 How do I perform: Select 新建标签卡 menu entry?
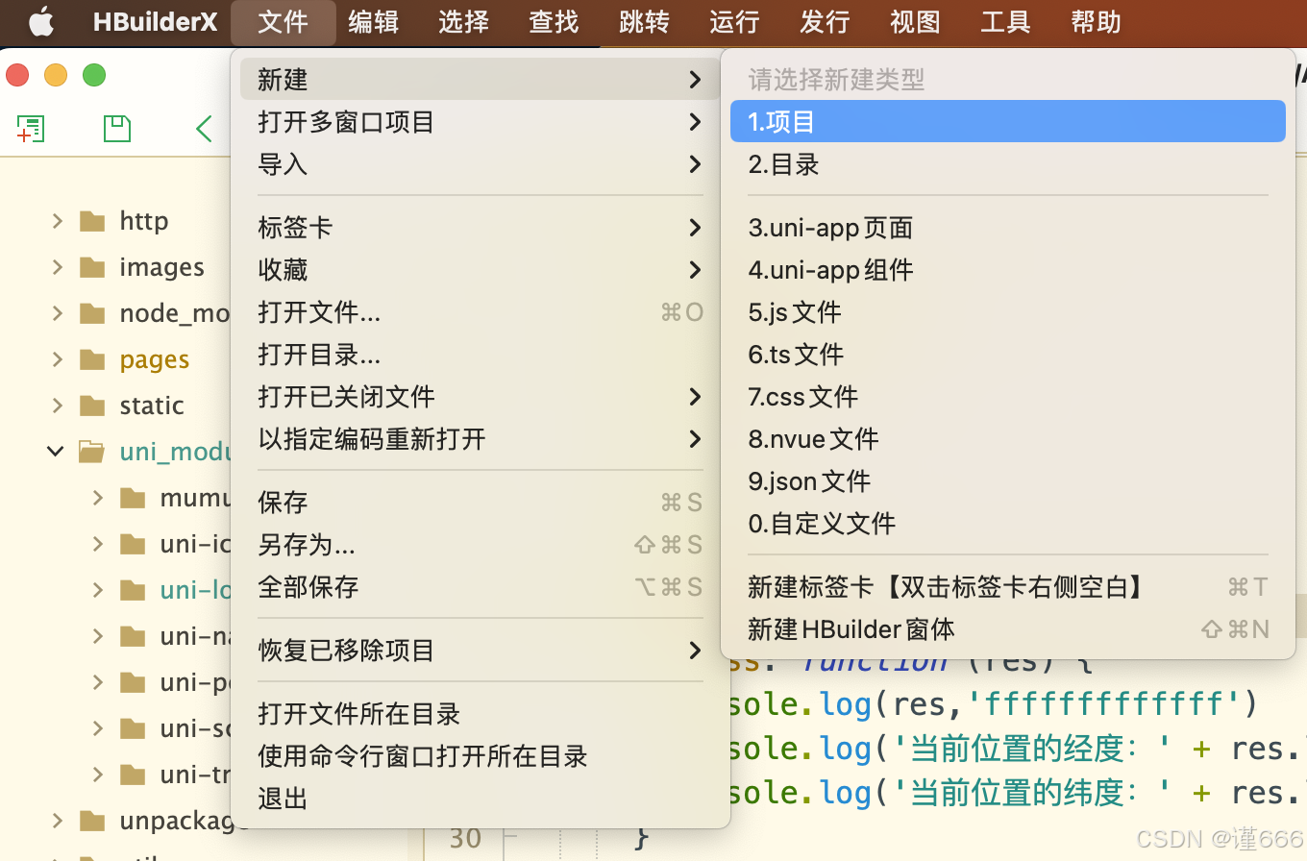point(1008,587)
